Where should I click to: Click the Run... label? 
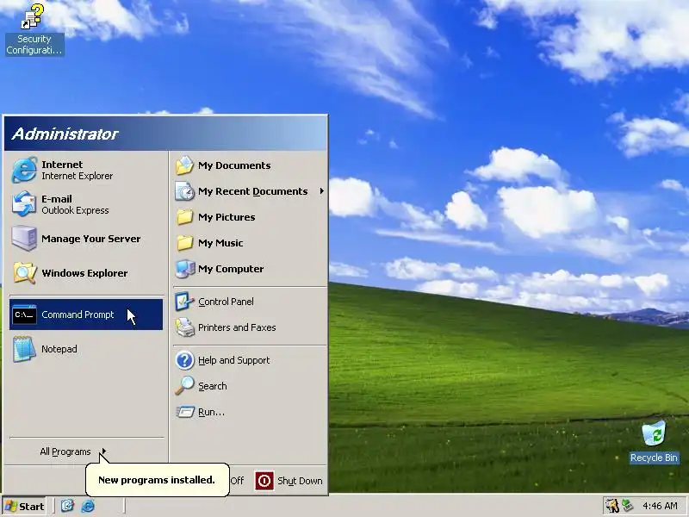211,412
